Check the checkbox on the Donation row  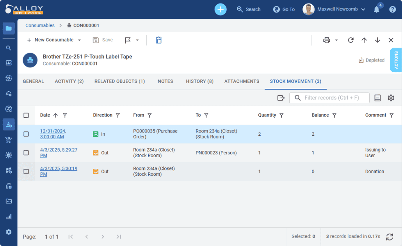[x=26, y=172]
